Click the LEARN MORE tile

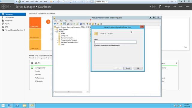35,45
